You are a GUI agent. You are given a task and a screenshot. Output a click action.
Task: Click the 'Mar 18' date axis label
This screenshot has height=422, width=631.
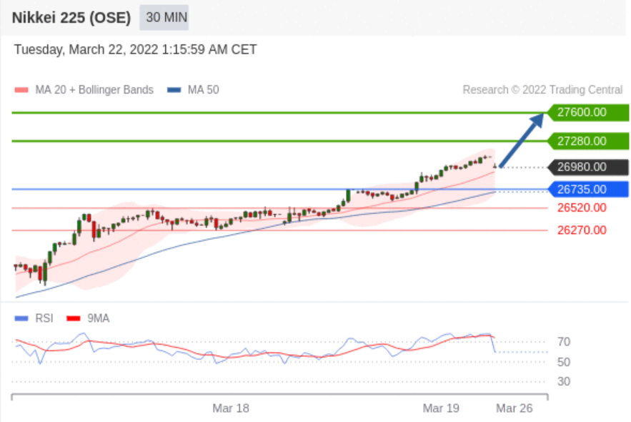(231, 408)
